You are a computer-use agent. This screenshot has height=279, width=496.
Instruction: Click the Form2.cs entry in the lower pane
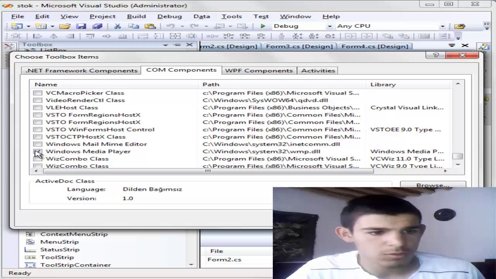click(x=224, y=260)
